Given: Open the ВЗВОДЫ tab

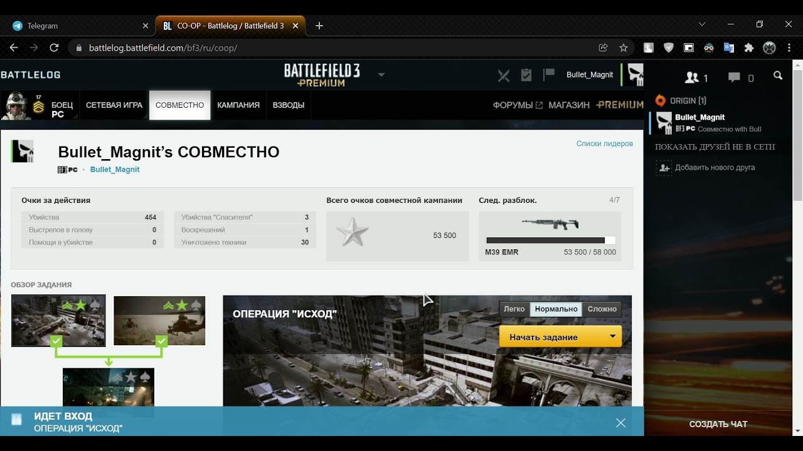Looking at the screenshot, I should pos(289,105).
